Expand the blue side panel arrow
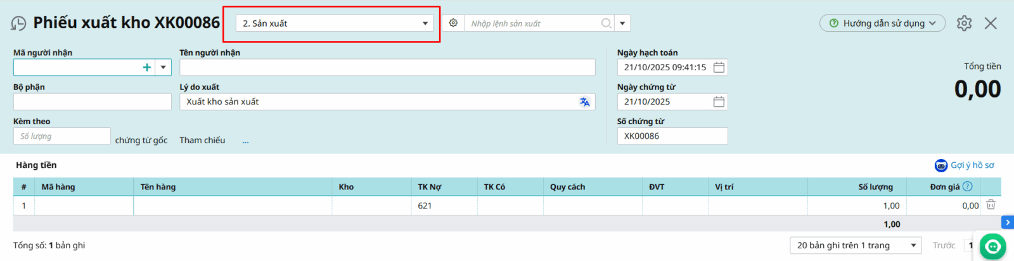 [x=1007, y=222]
